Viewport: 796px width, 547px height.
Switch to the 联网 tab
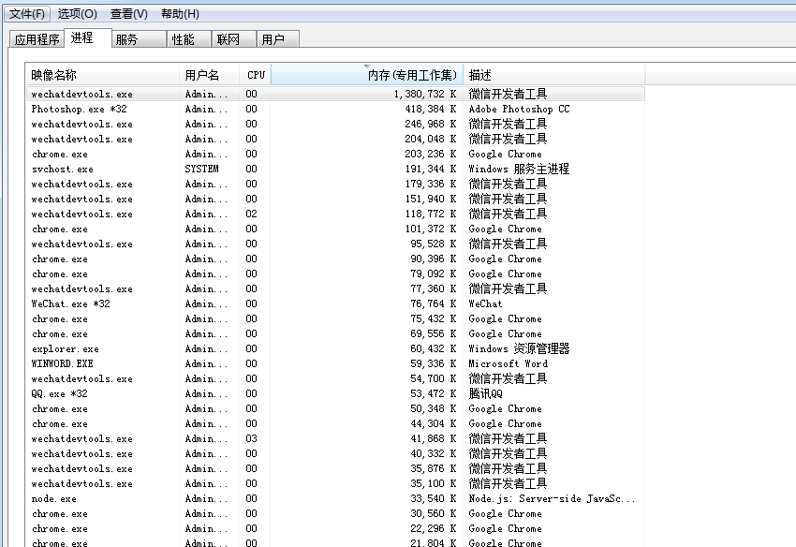(233, 39)
